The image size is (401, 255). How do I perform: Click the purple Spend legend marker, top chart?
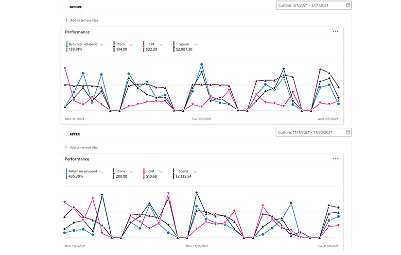(174, 47)
